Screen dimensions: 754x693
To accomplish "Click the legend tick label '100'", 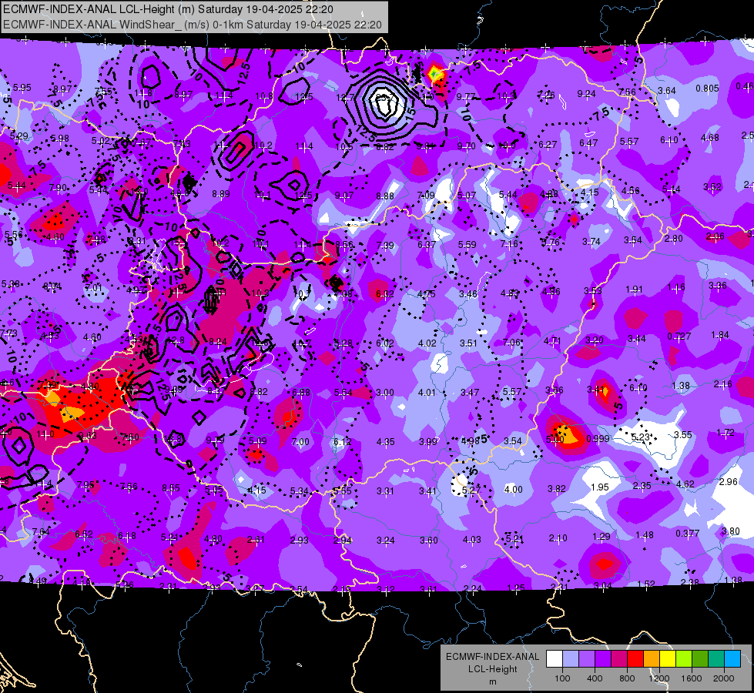I will coord(562,678).
